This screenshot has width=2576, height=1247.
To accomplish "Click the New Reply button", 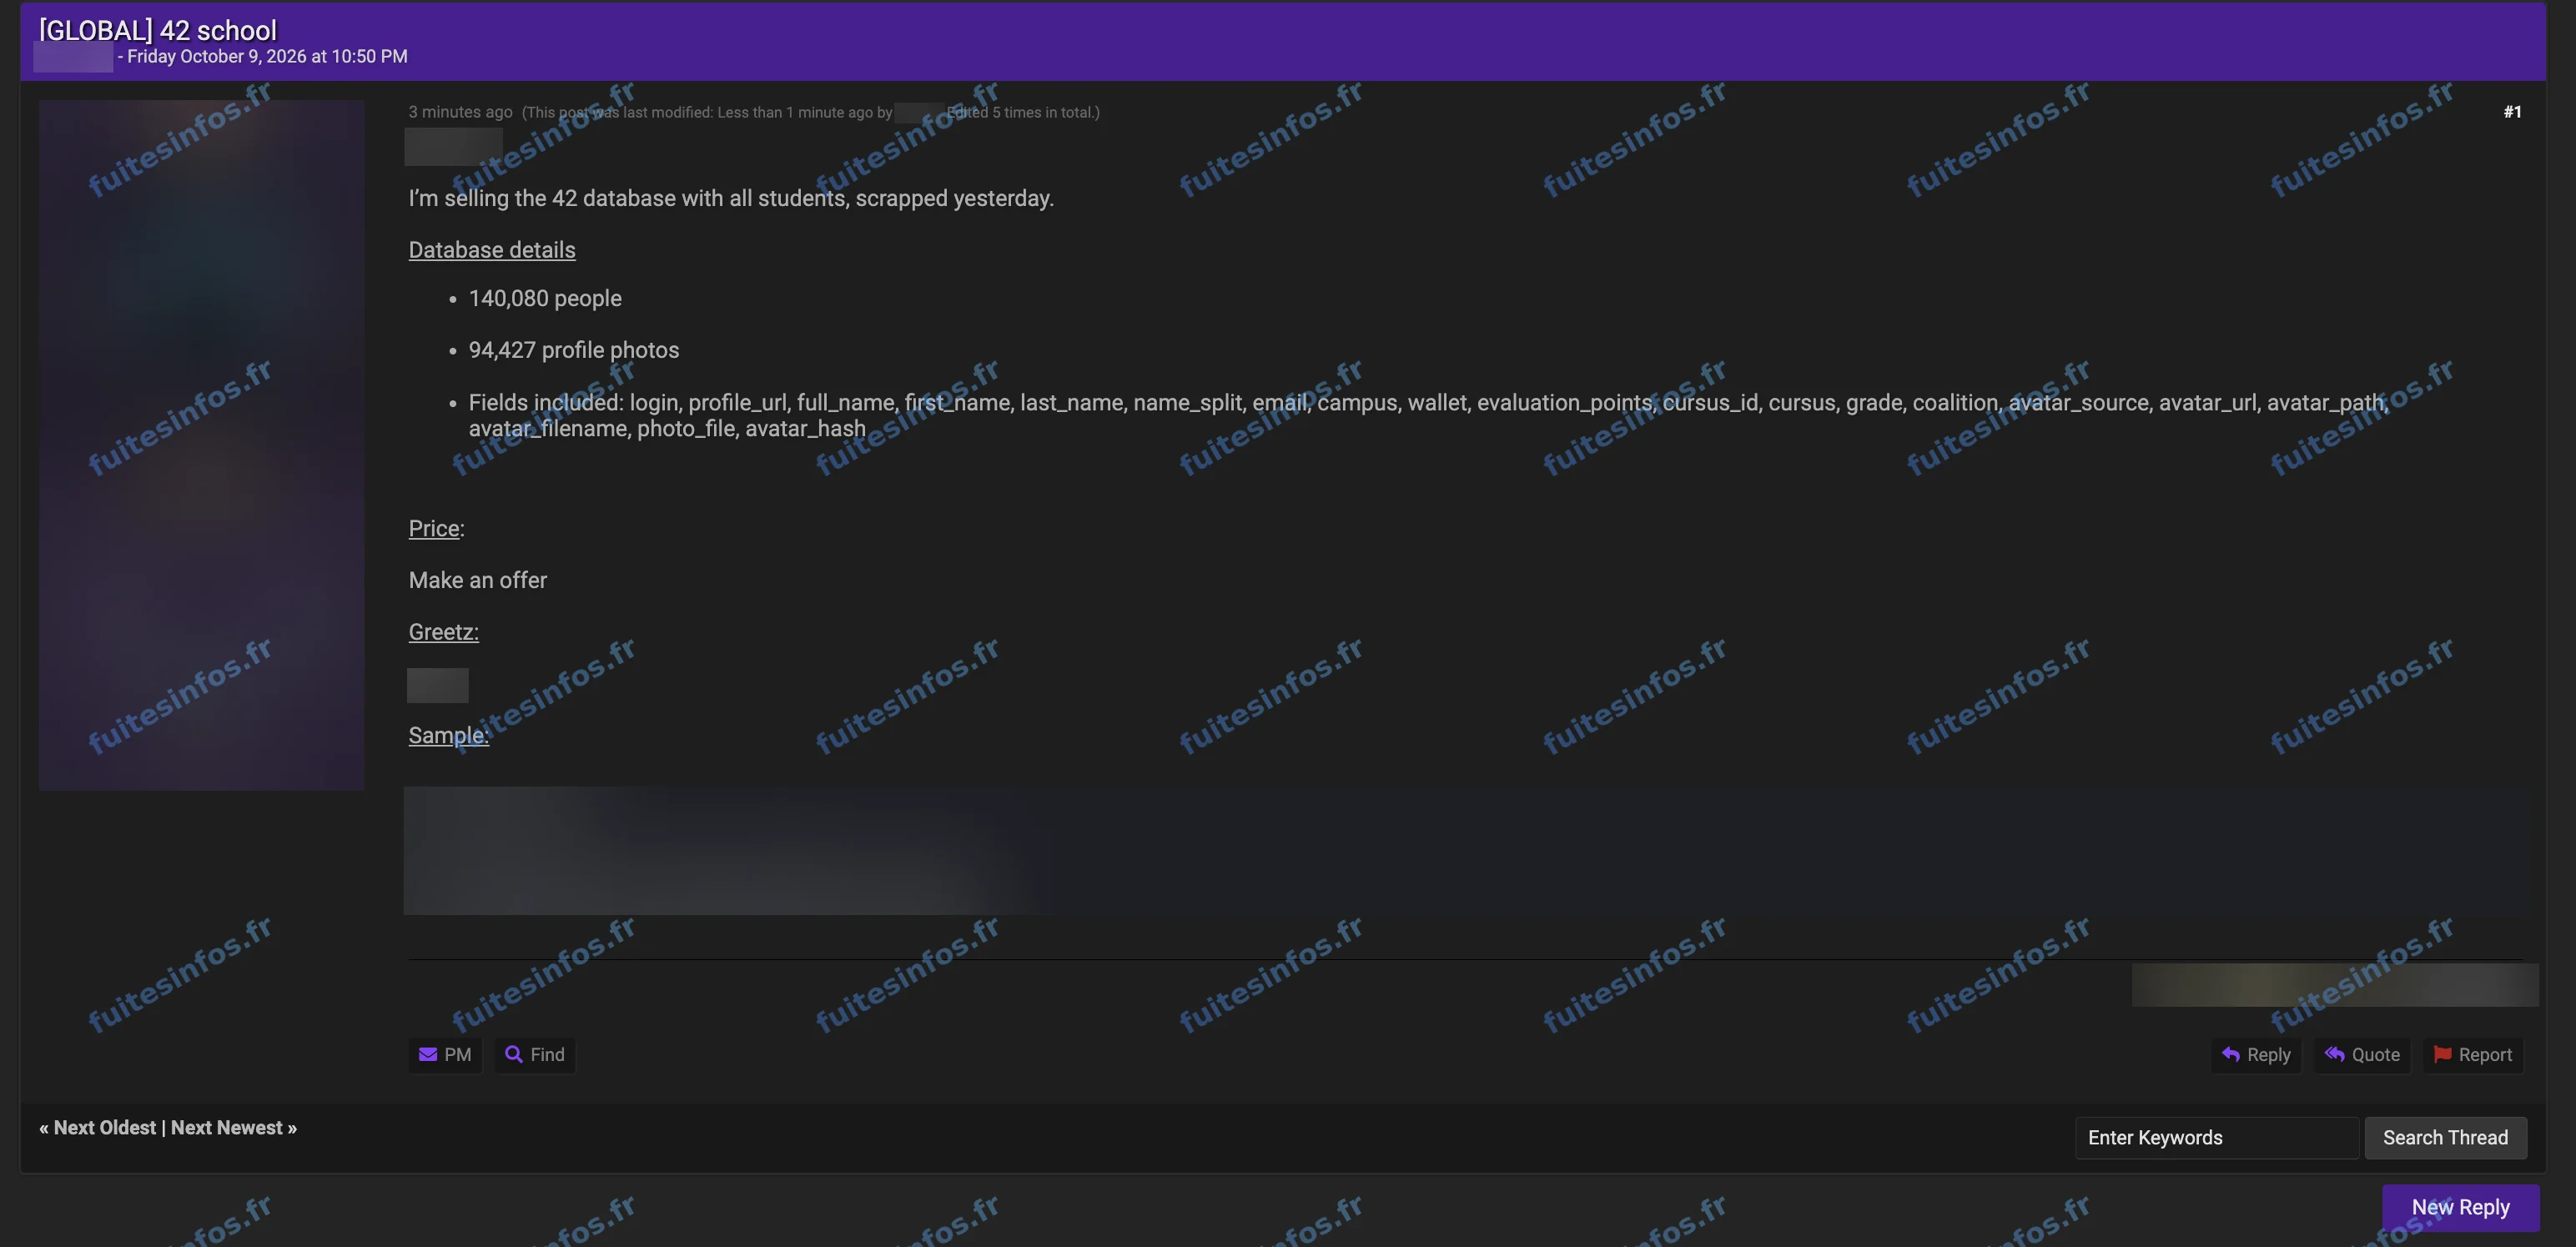I will click(x=2460, y=1207).
